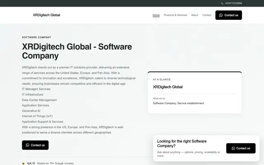Image resolution: width=264 pixels, height=165 pixels.
Task: Click the main heading XRDigitech Global - Software Company
Action: click(x=77, y=51)
